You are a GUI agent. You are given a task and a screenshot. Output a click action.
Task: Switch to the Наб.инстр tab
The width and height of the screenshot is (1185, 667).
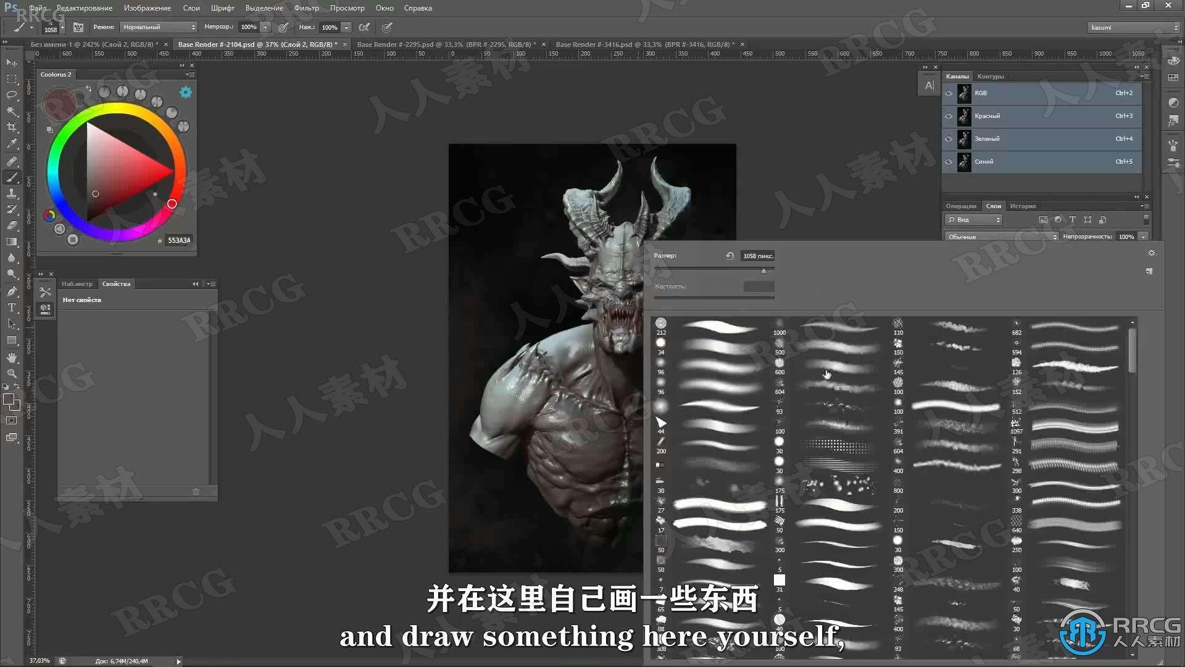point(77,284)
